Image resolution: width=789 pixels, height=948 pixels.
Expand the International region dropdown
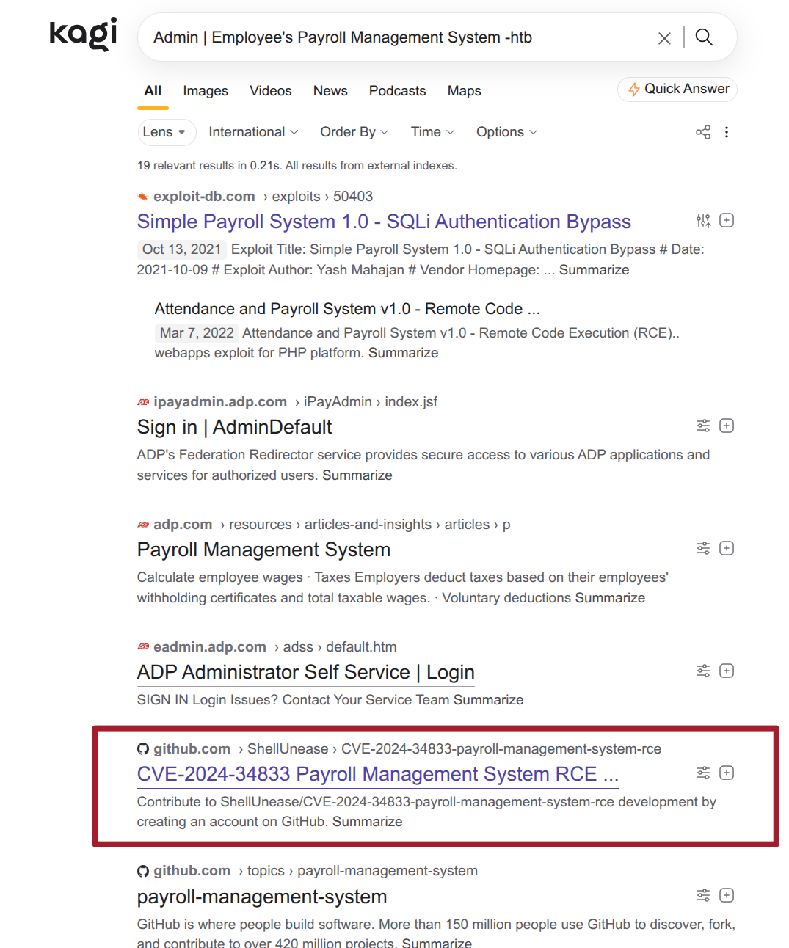pos(253,132)
